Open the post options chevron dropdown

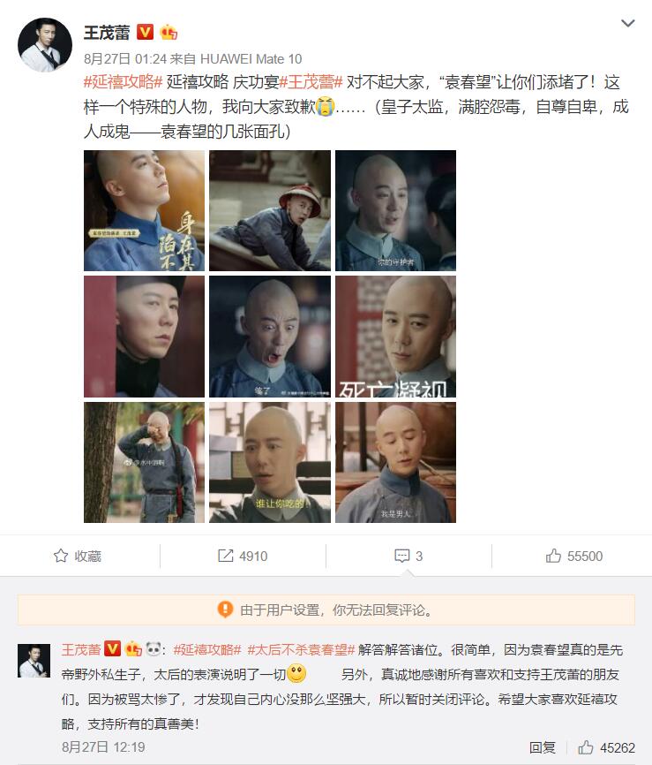point(627,23)
